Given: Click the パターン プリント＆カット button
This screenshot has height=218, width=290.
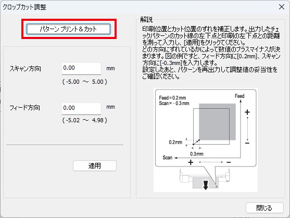Looking at the screenshot, I should [x=68, y=29].
